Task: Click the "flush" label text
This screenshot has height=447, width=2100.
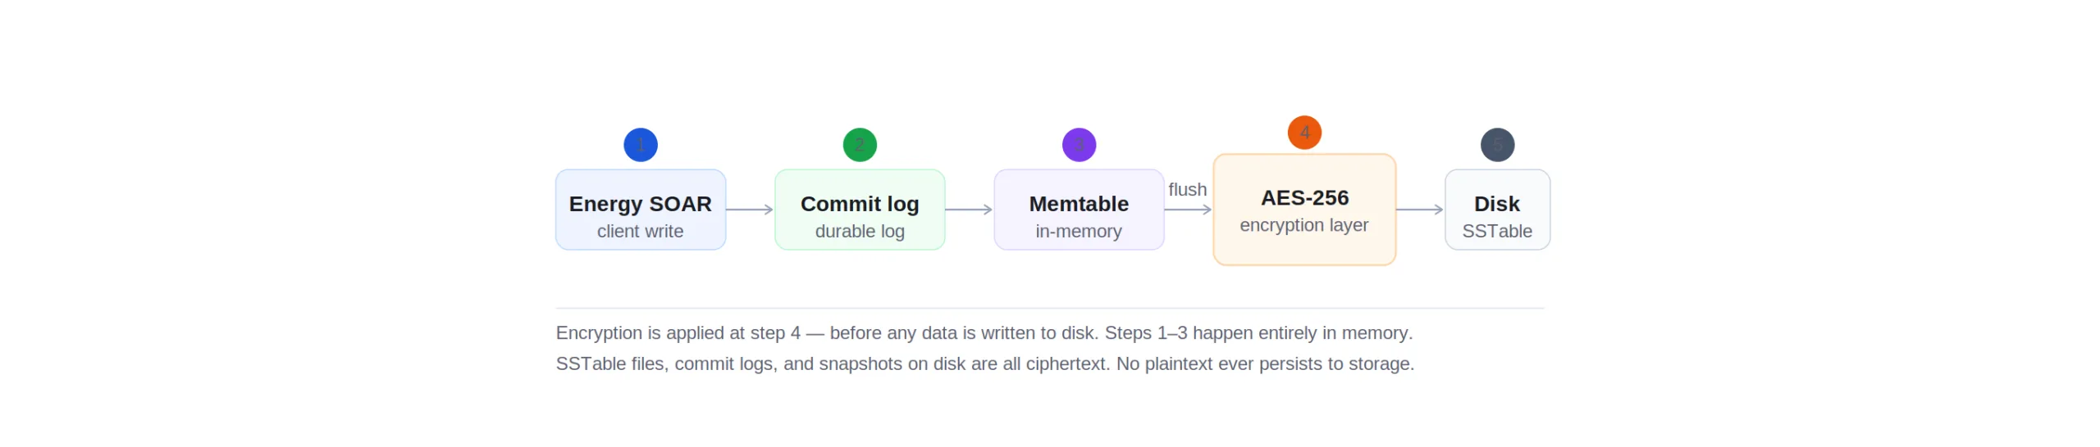Action: click(x=1188, y=190)
